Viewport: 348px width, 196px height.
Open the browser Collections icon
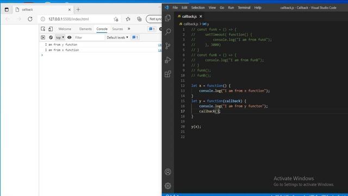(x=139, y=19)
